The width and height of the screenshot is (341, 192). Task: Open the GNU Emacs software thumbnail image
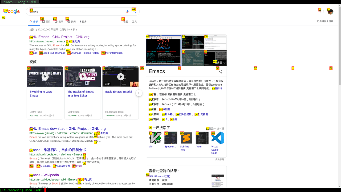[218, 181]
